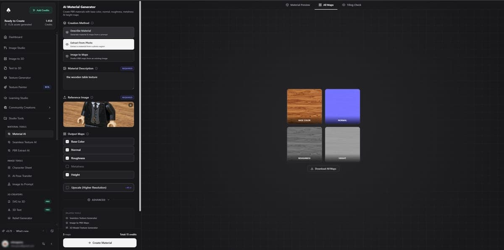Toggle the Base Color checkbox
The height and width of the screenshot is (250, 504).
pos(67,142)
